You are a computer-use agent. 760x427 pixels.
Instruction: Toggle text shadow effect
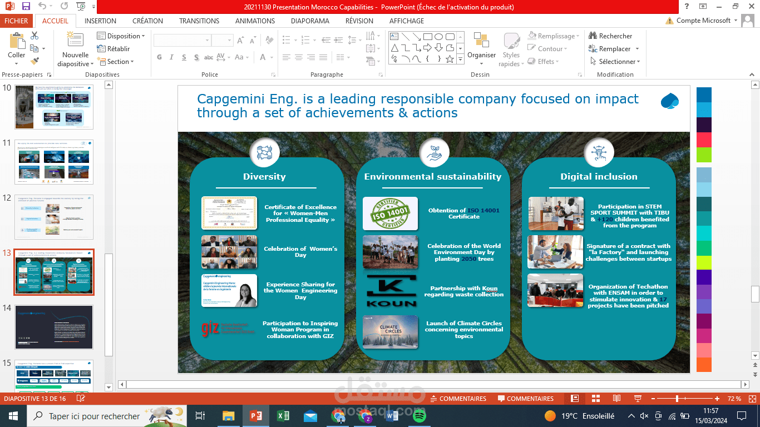tap(196, 57)
